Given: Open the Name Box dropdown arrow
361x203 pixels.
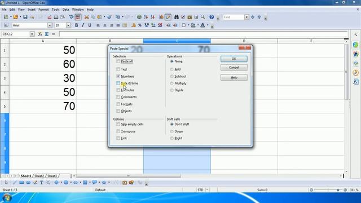Looking at the screenshot, I should [x=32, y=34].
